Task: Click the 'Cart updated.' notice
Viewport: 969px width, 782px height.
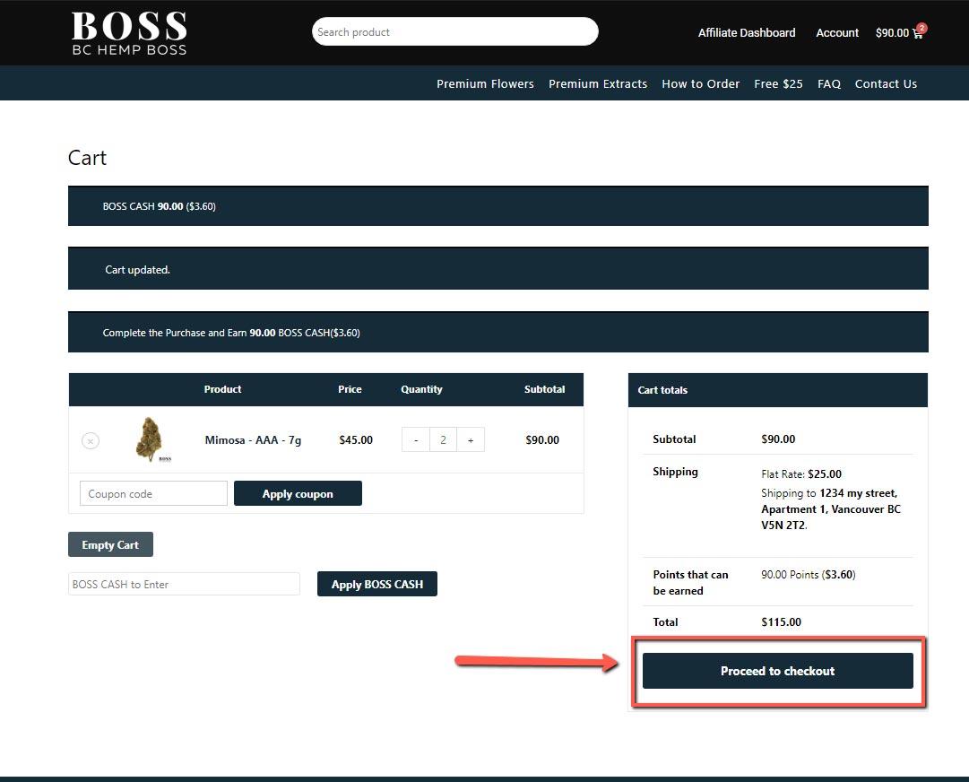Action: pos(498,268)
